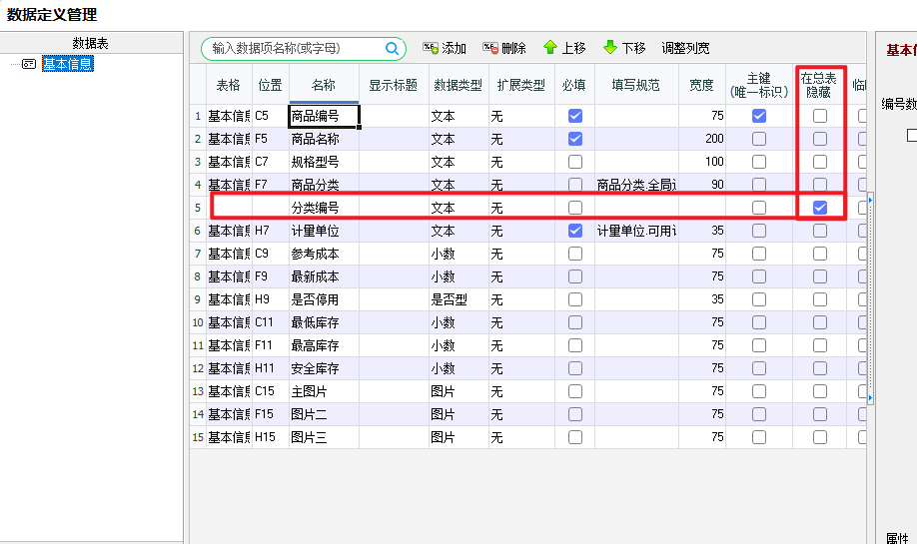Viewport: 917px width, 544px height.
Task: Select the 参考成本 name cell
Action: pos(324,254)
